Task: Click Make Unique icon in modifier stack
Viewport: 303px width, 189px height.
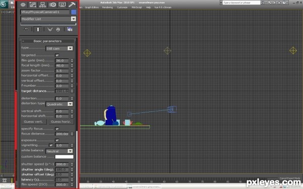Action: click(x=50, y=29)
